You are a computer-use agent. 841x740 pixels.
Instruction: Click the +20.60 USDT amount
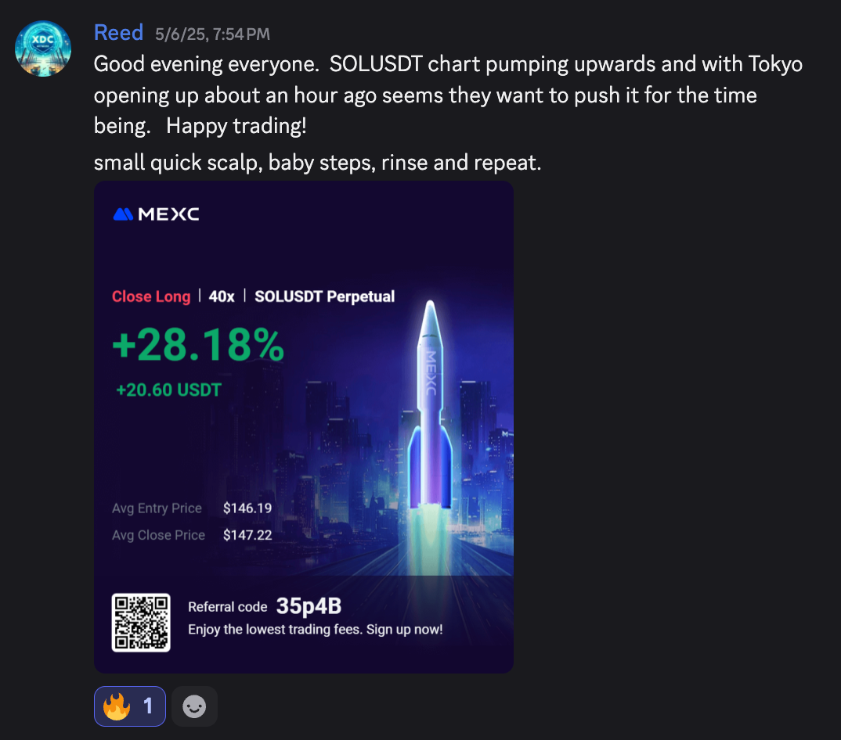[x=168, y=390]
